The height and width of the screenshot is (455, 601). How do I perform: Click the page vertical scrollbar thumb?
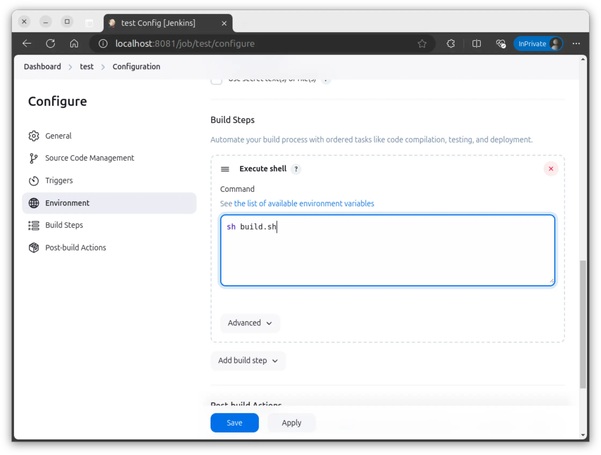(582, 323)
